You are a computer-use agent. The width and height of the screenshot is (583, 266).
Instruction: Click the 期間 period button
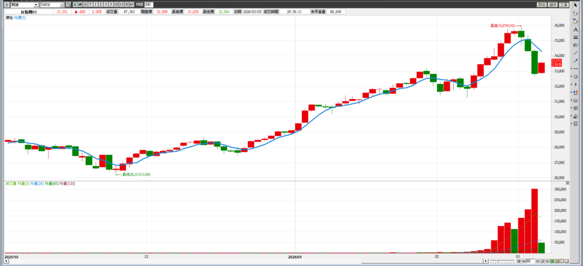[x=139, y=5]
